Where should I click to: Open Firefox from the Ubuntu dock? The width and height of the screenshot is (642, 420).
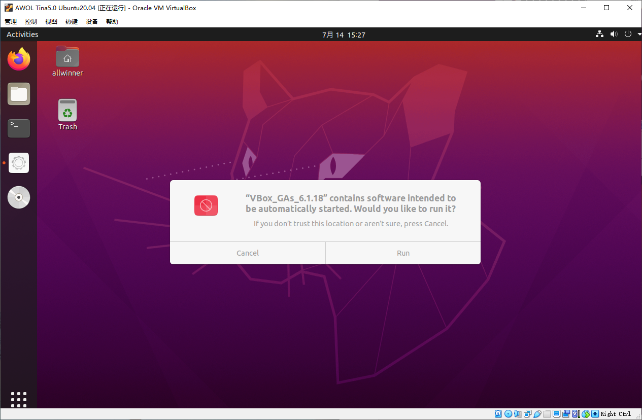click(19, 59)
